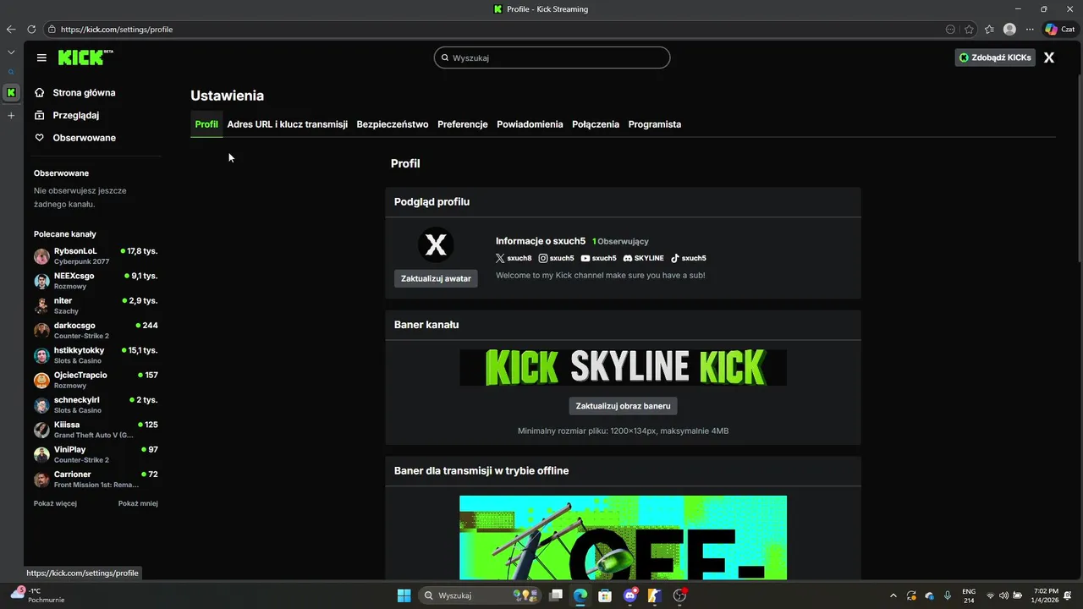Click the hstikkytokky channel avatar

pos(41,355)
